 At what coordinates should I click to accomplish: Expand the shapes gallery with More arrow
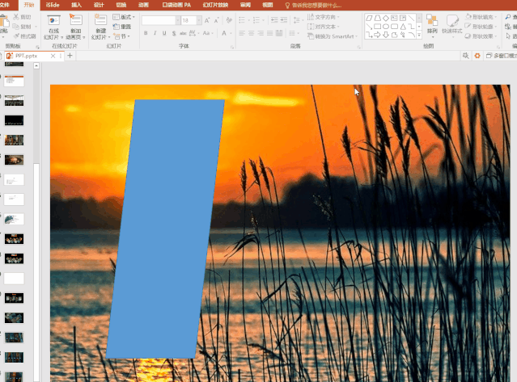click(419, 35)
